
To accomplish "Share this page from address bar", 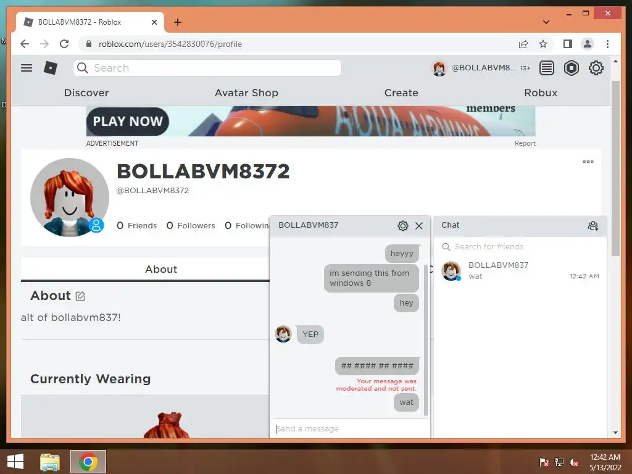I will click(523, 44).
